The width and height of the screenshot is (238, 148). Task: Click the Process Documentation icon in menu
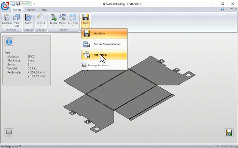(x=87, y=44)
